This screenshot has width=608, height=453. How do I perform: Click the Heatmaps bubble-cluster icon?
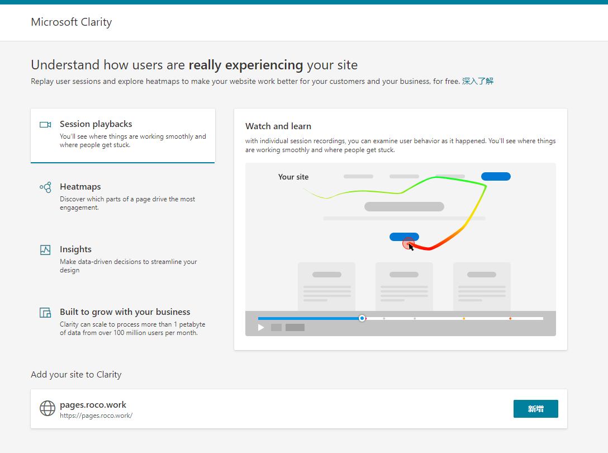(x=45, y=187)
